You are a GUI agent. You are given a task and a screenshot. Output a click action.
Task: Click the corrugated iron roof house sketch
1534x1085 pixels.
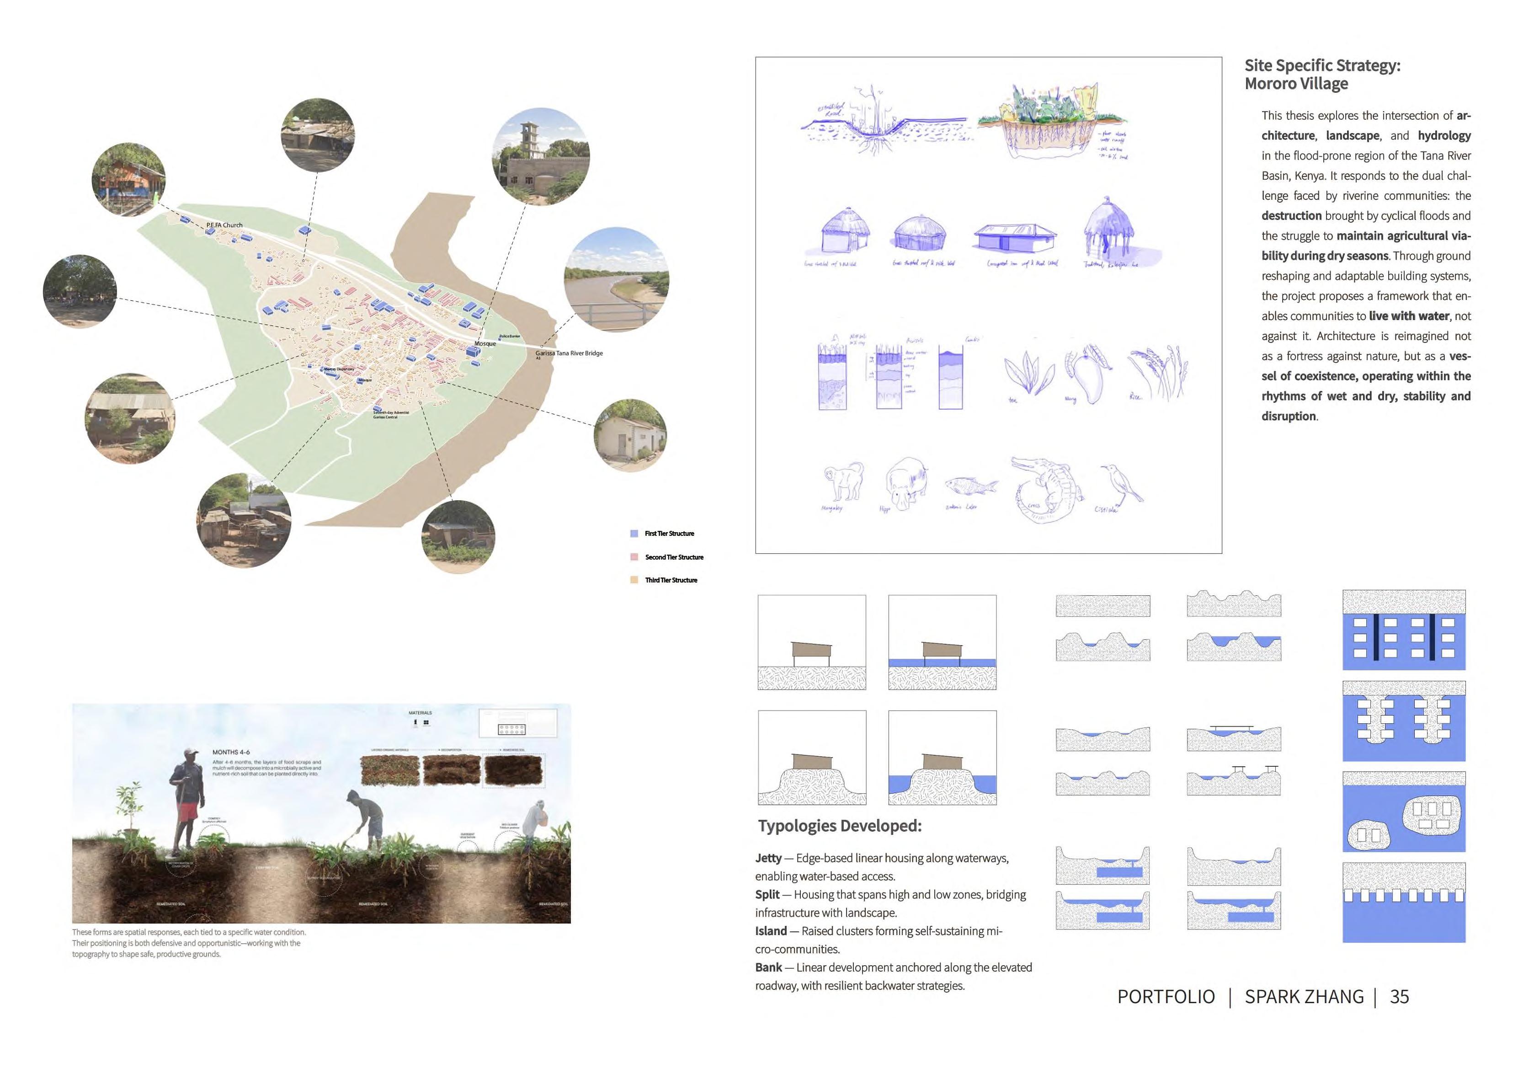(1015, 239)
